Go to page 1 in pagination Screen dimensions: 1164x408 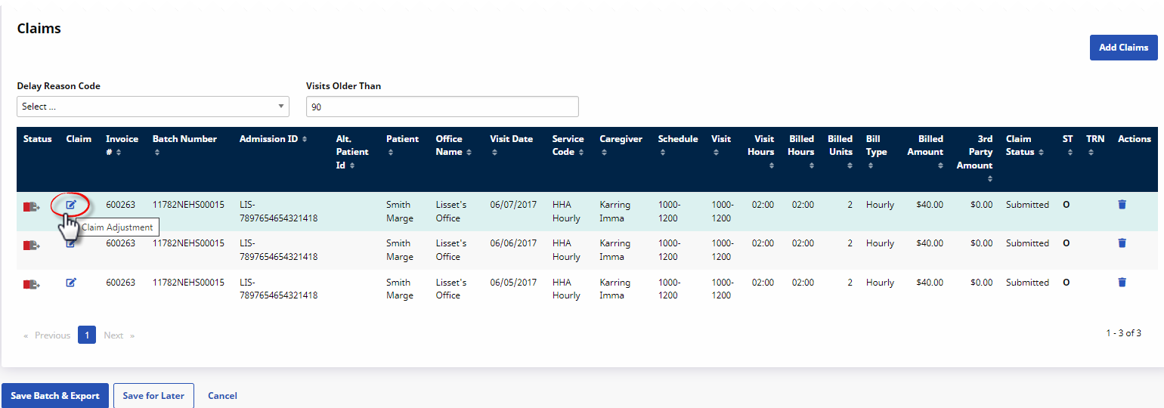(87, 335)
